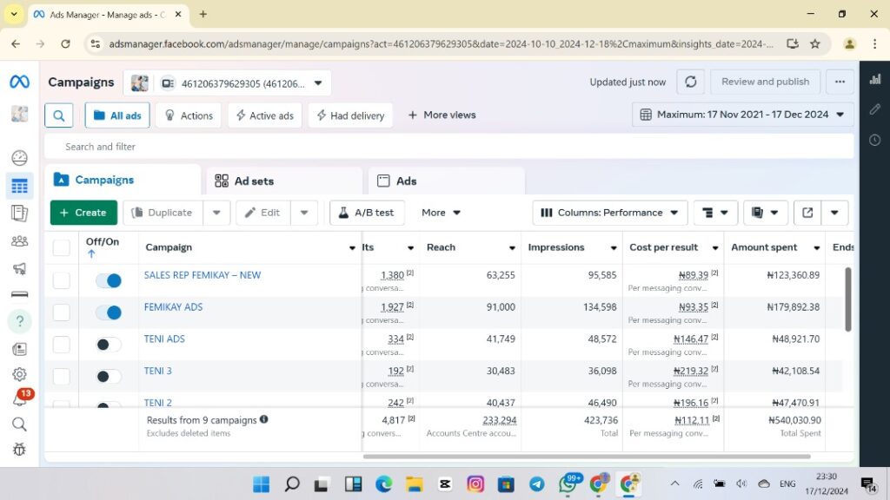
Task: Switch to the Ad sets tab
Action: click(x=244, y=181)
